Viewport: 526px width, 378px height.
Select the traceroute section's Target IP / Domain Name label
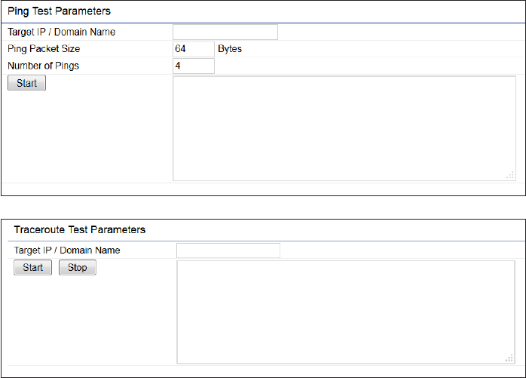pos(67,250)
